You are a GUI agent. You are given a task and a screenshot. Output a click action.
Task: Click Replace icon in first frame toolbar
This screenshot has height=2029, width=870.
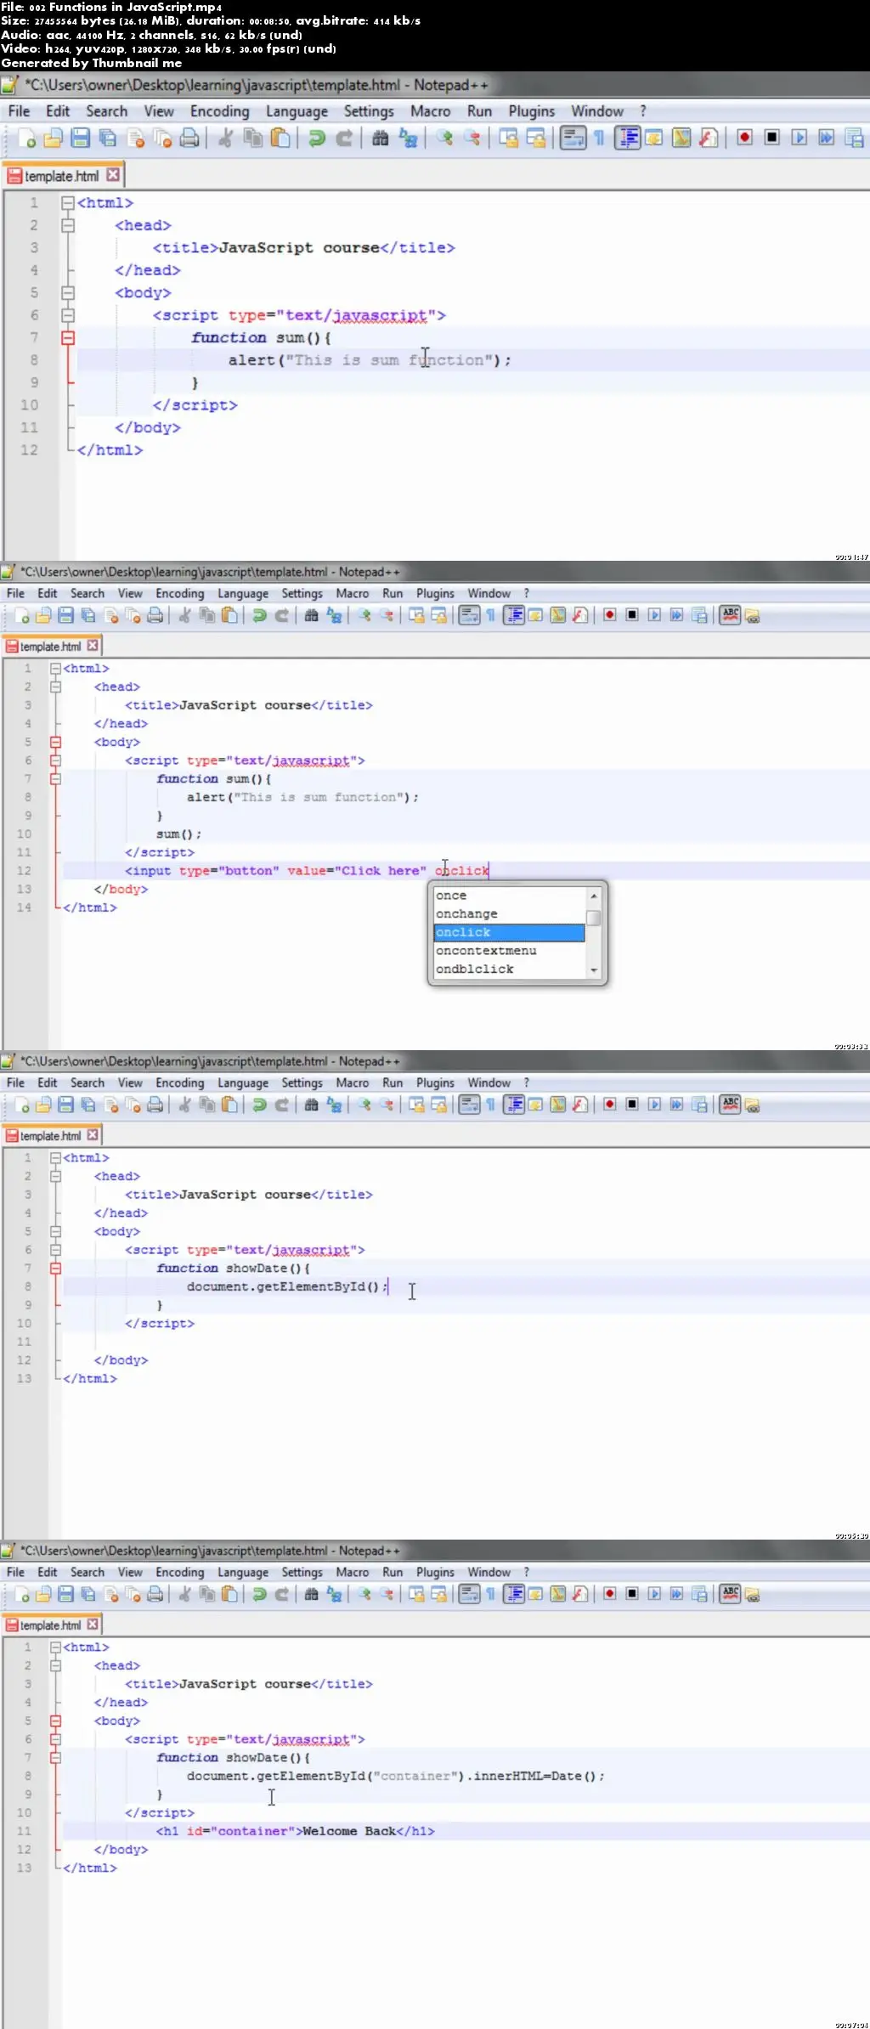[409, 138]
